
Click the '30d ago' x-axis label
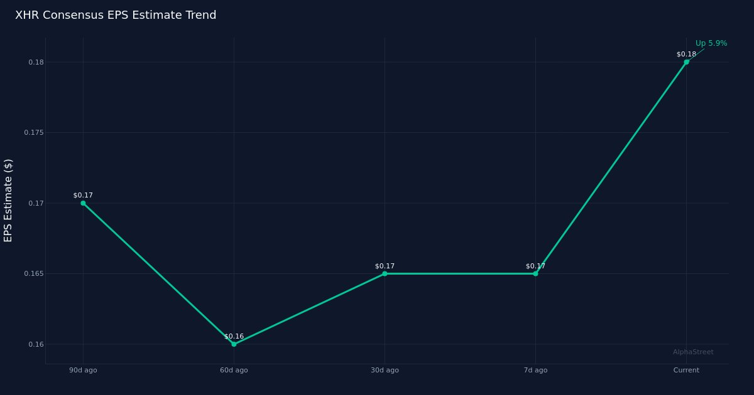pos(385,371)
